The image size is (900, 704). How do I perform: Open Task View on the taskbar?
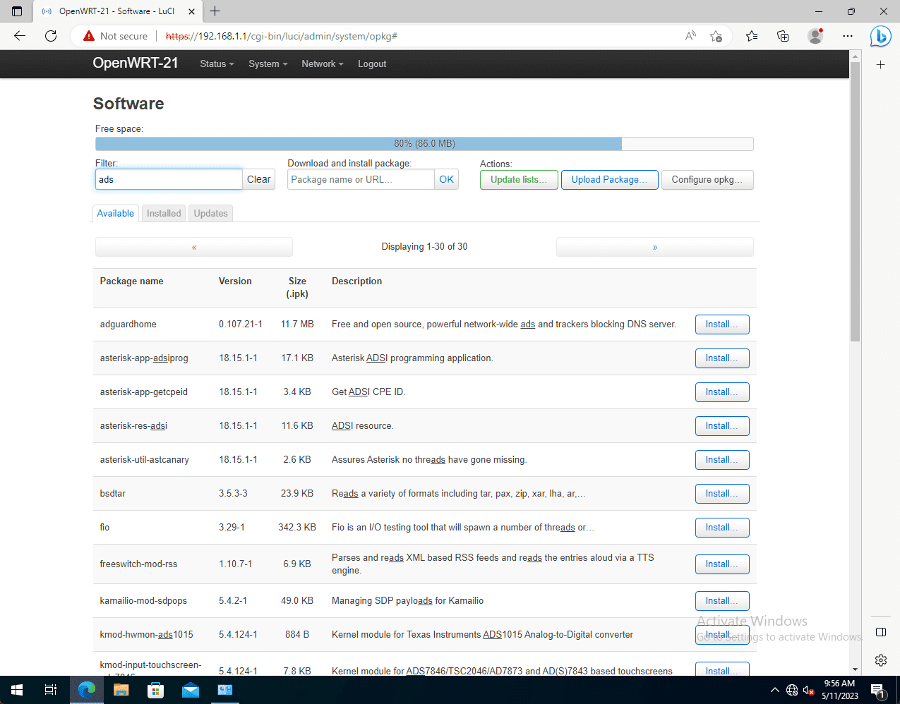point(50,690)
